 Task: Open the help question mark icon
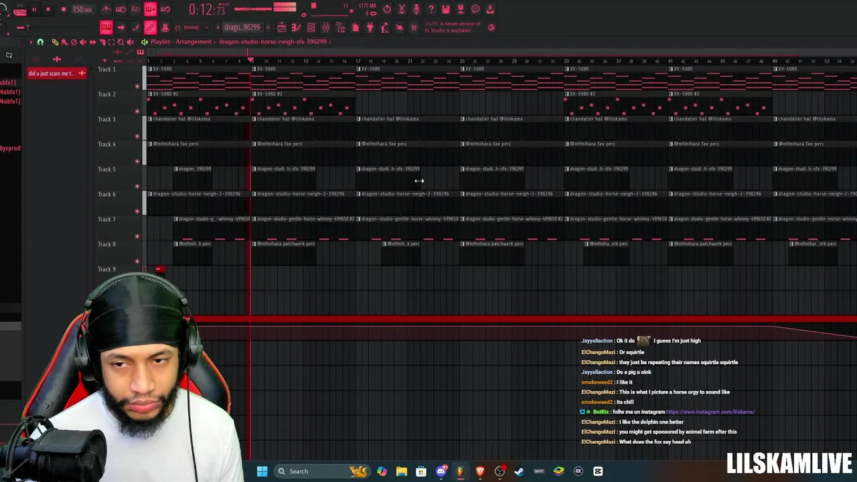[431, 9]
